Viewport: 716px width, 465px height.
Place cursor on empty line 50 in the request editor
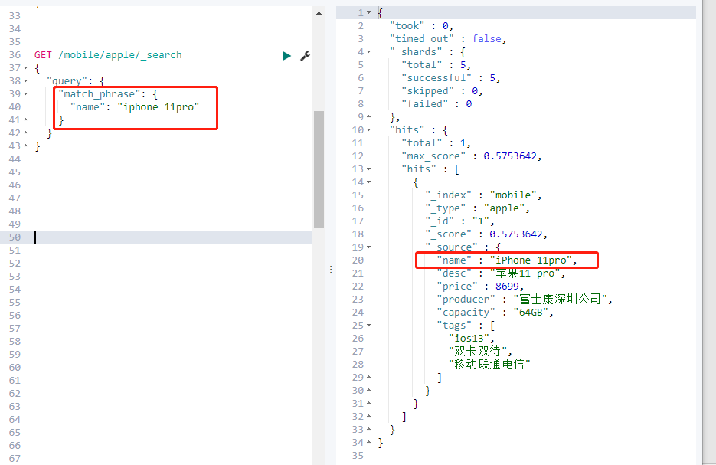(174, 237)
